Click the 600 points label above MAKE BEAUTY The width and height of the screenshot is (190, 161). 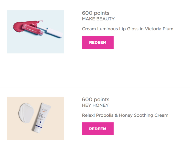click(x=96, y=13)
